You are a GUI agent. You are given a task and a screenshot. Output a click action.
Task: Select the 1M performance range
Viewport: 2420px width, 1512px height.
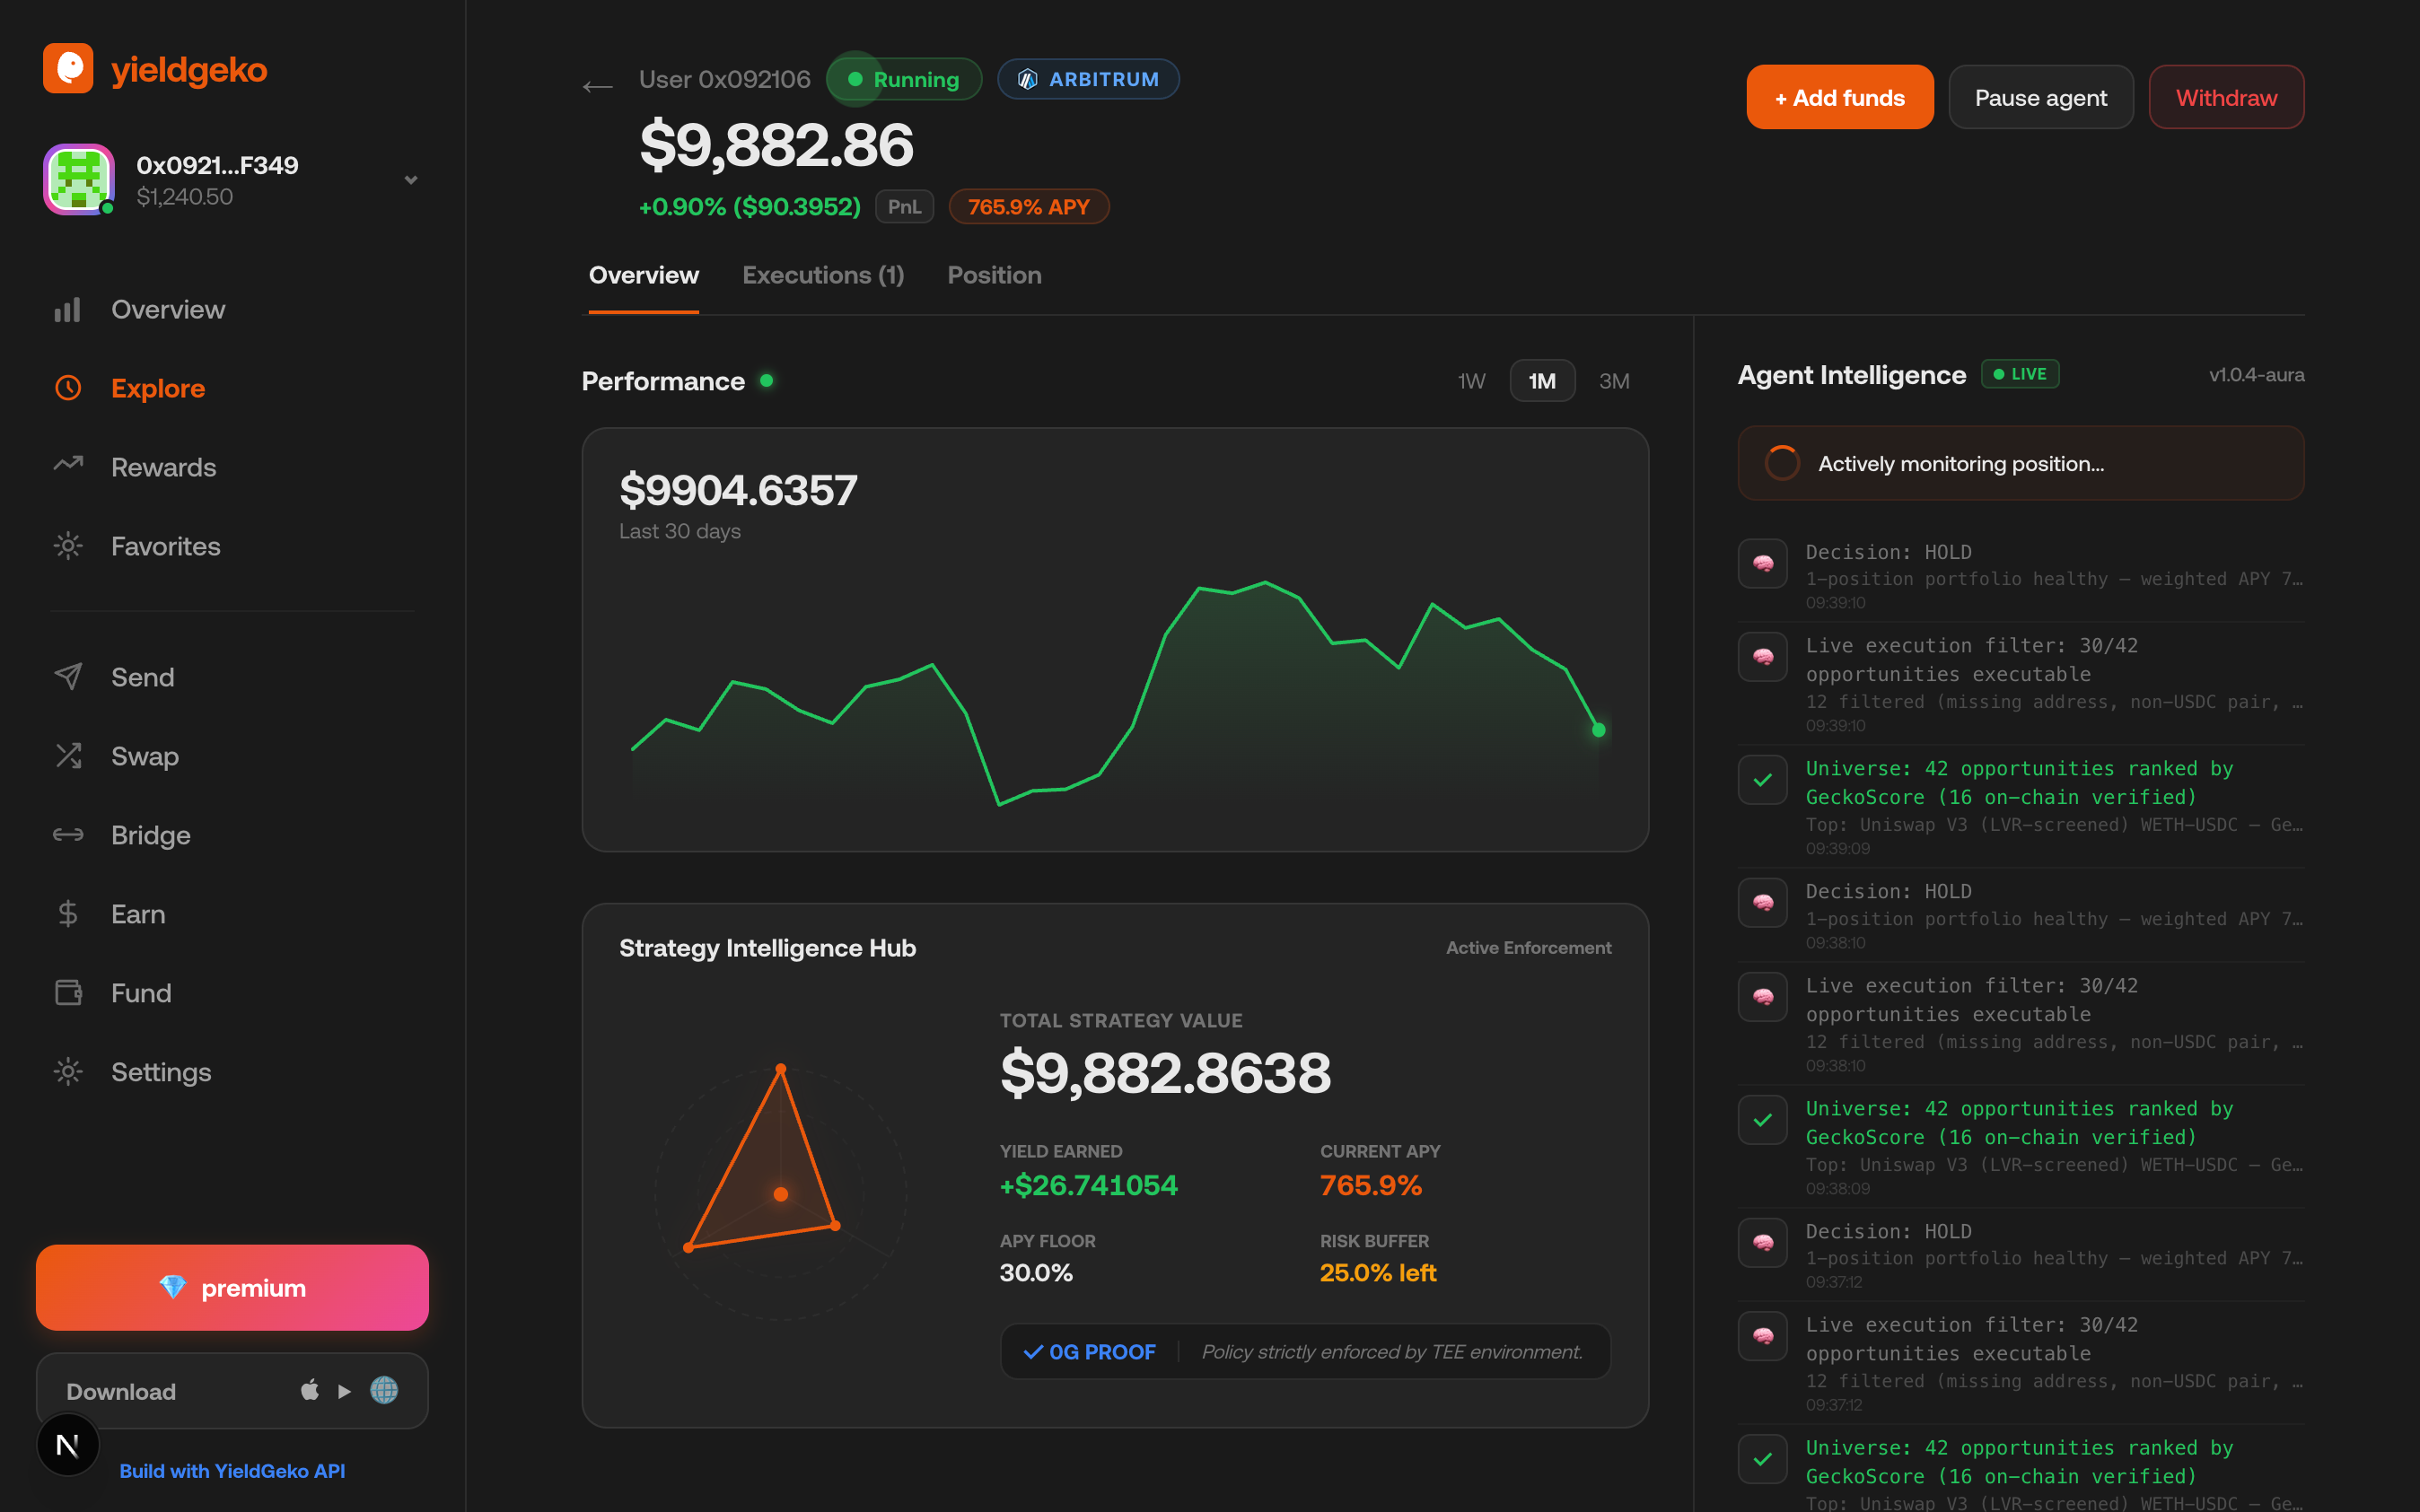[x=1542, y=381]
